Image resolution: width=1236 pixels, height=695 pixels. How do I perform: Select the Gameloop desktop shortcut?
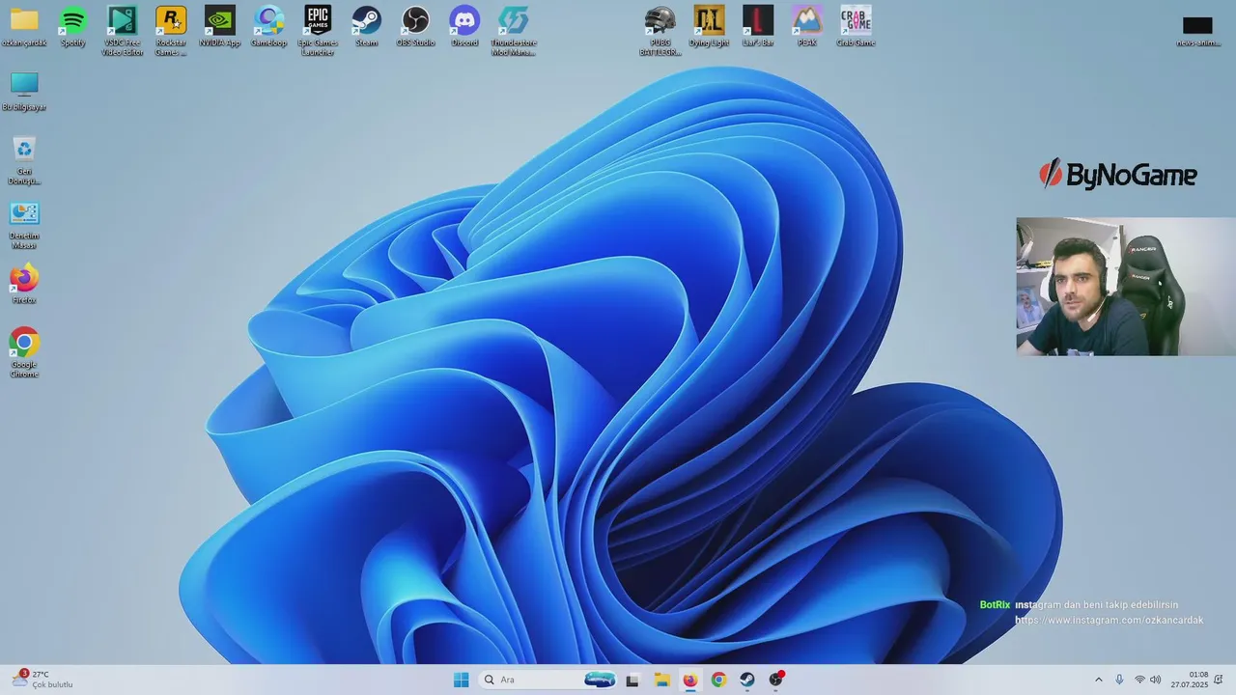point(268,26)
